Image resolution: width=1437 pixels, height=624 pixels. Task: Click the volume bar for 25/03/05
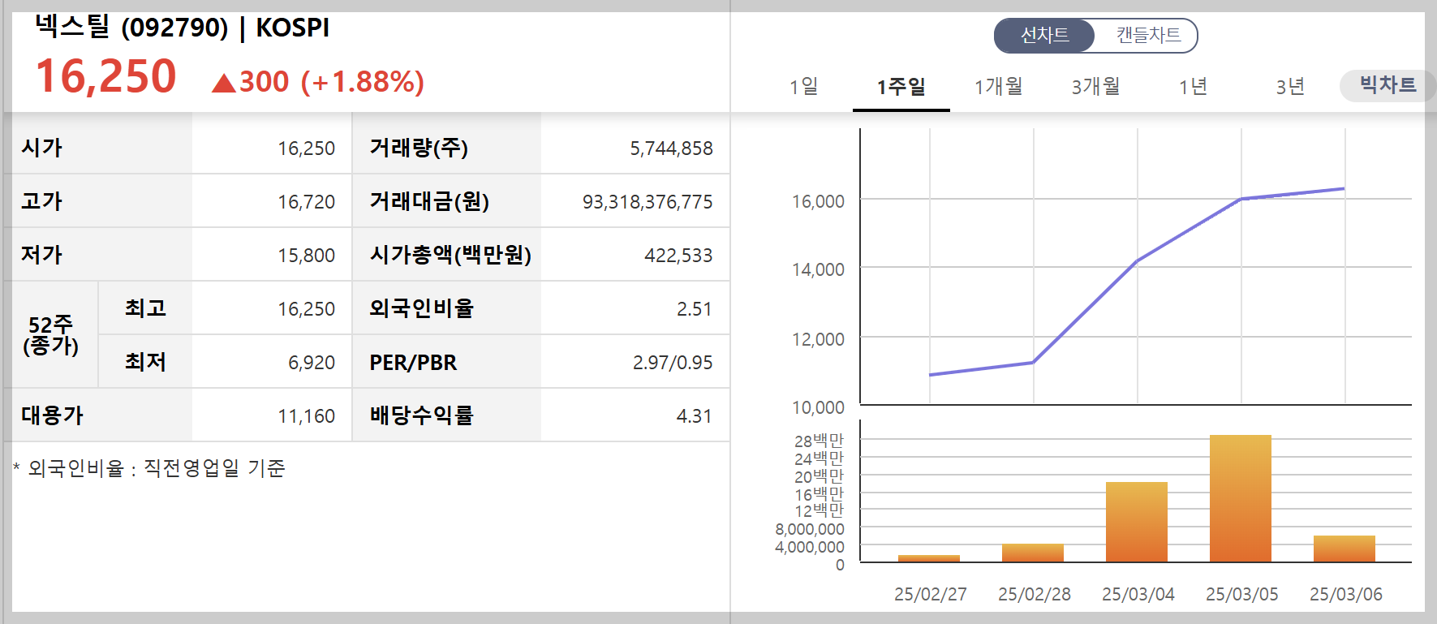pyautogui.click(x=1241, y=498)
